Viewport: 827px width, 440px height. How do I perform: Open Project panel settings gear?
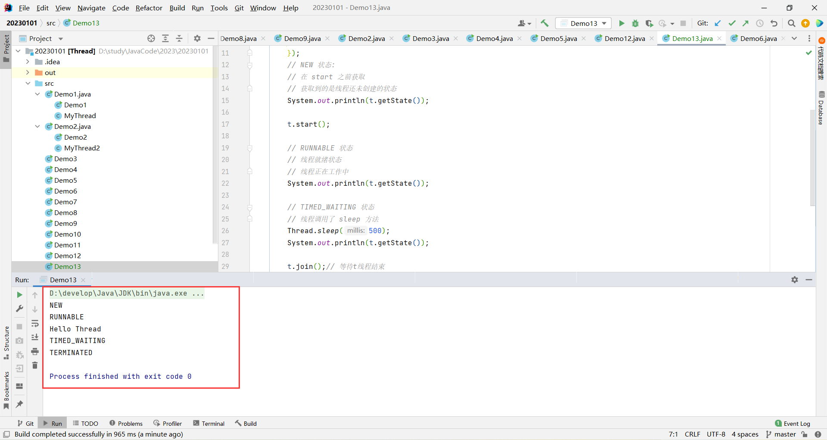click(x=197, y=38)
